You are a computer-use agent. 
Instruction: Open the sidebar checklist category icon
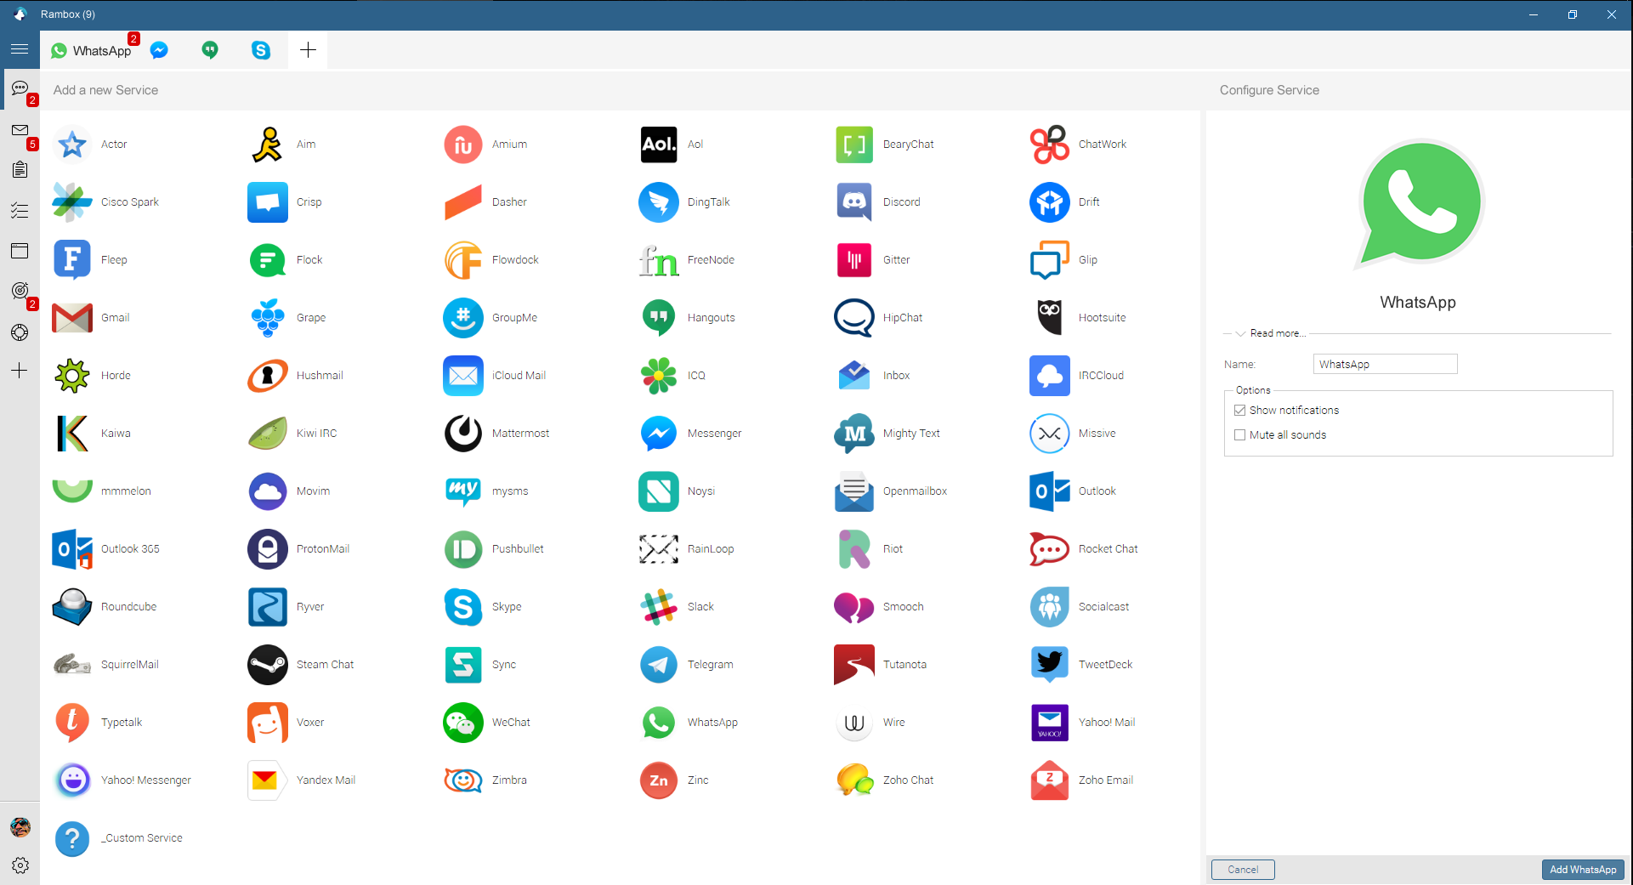(20, 211)
